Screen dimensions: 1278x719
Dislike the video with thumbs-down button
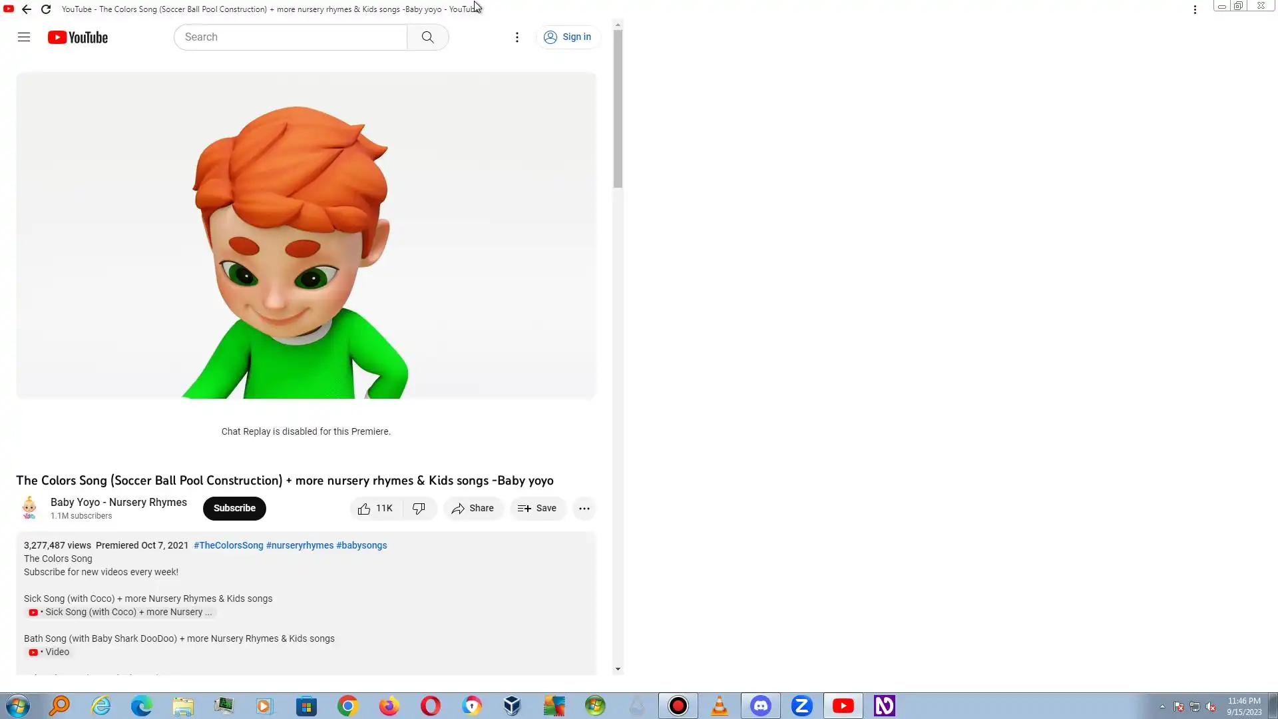click(419, 509)
